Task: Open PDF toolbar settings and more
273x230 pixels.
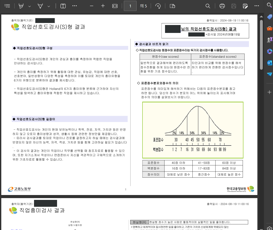Action: coord(257,6)
